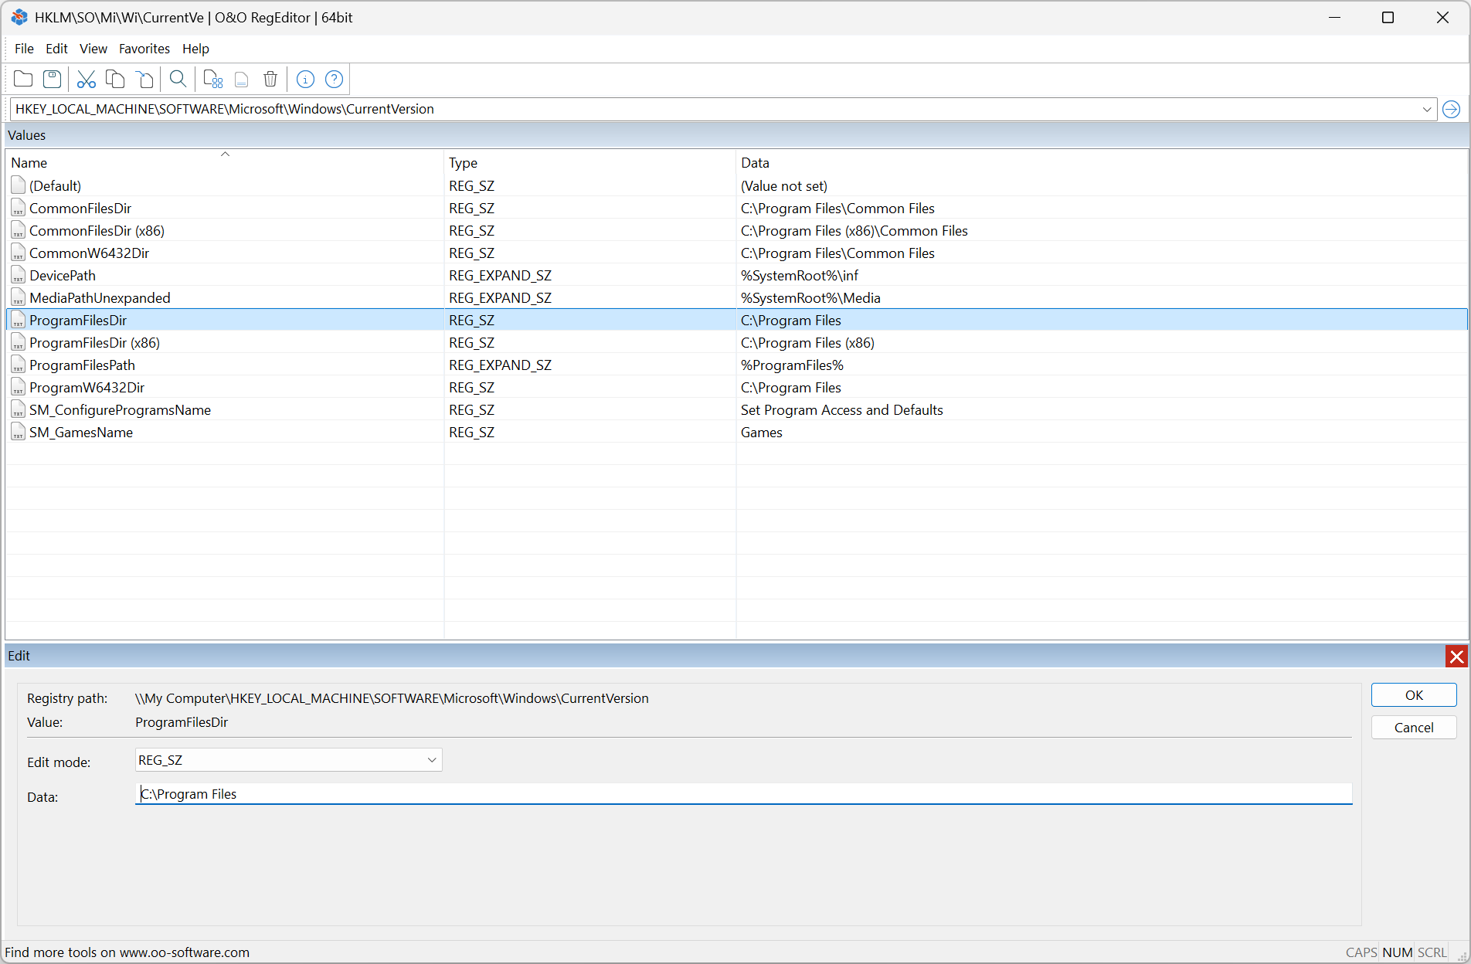Select the ProgramFilesPath row name
The width and height of the screenshot is (1471, 964).
point(82,365)
